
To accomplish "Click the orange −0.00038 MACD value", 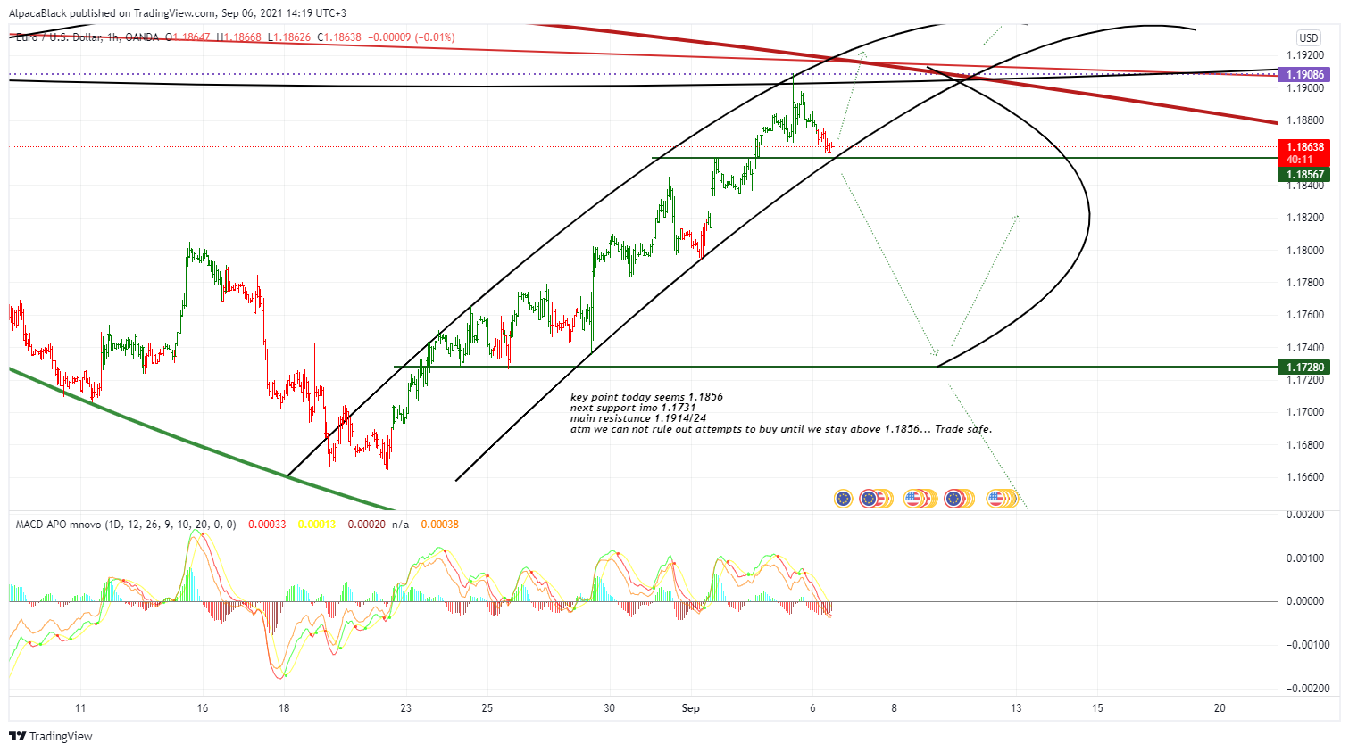I will (437, 524).
